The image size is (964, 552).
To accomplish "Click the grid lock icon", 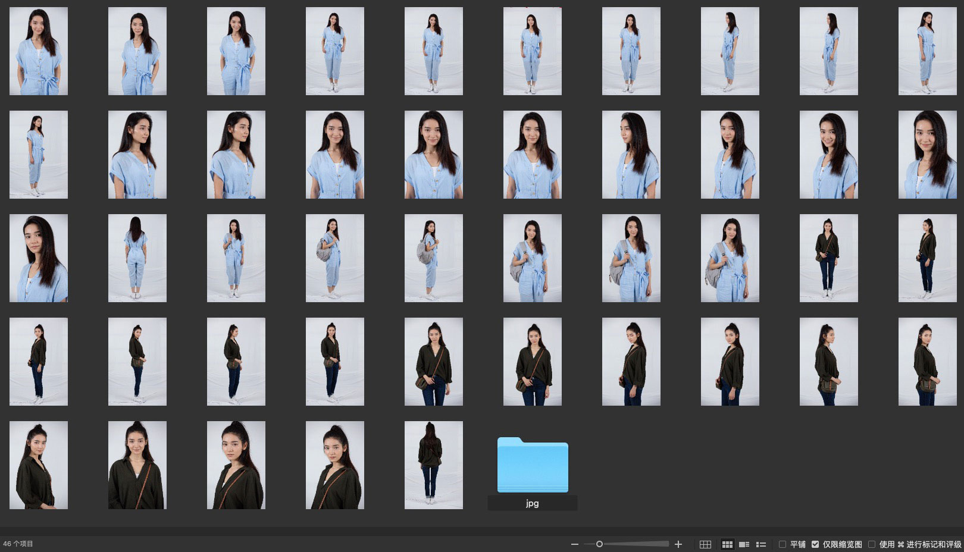I will point(705,544).
